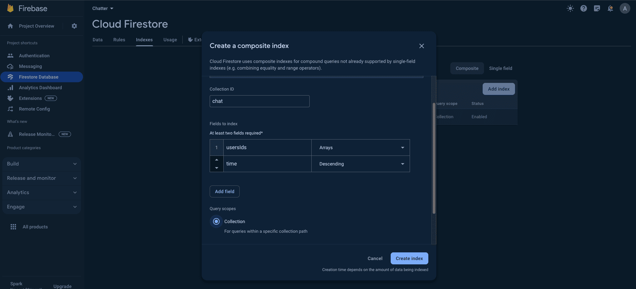Click the Remote Config icon
636x289 pixels.
coord(10,109)
